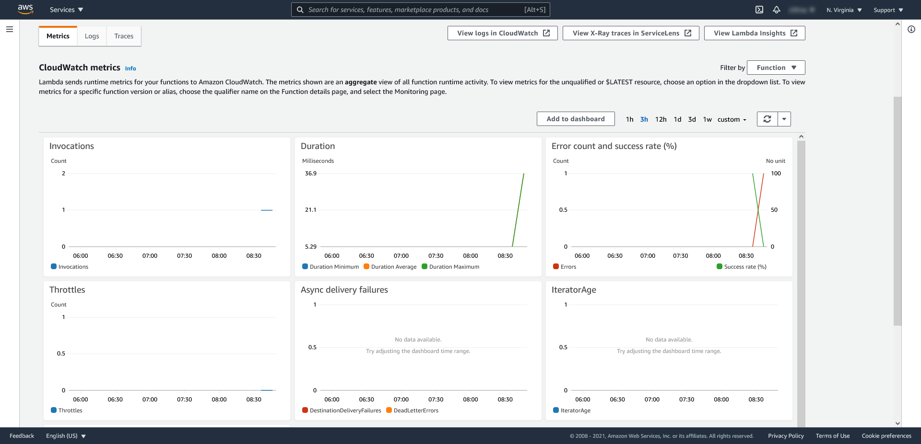Screen dimensions: 921x444
Task: Toggle the Success rate (%) legend swatch
Action: [720, 266]
